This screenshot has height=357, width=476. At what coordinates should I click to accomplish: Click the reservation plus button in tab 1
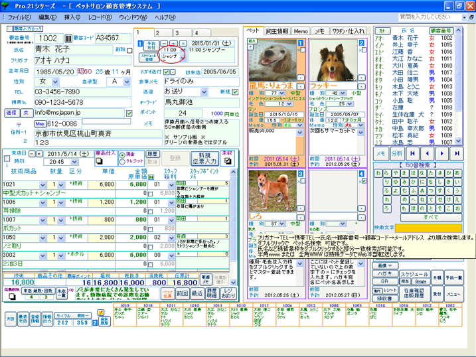[x=174, y=43]
